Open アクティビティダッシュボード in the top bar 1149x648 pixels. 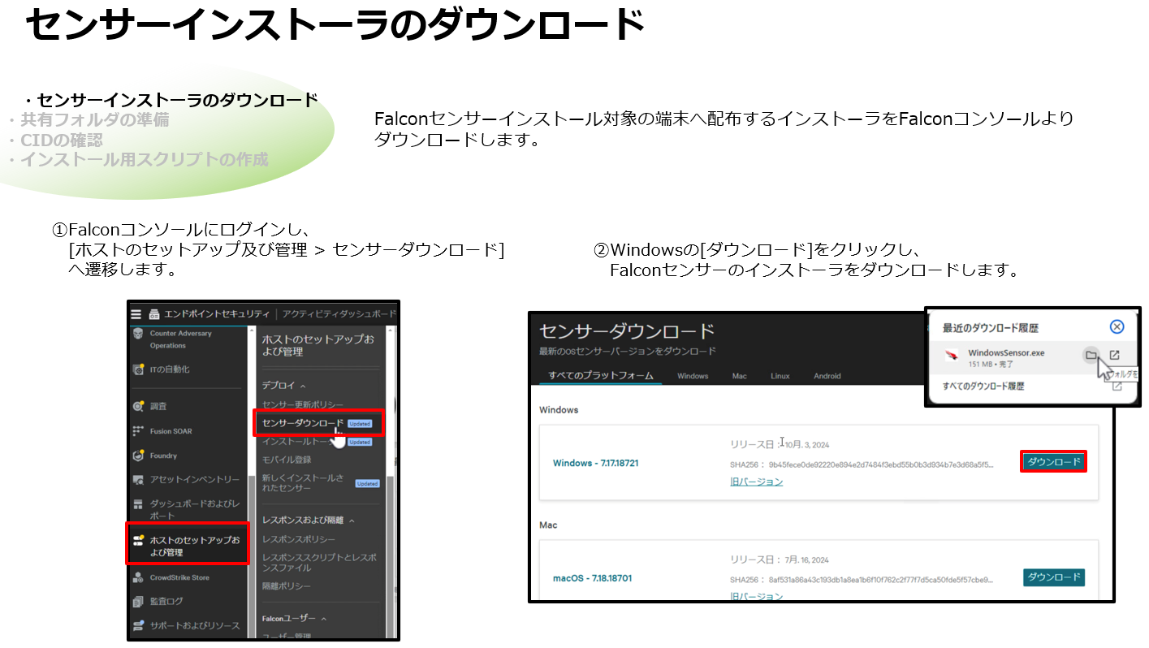point(339,314)
